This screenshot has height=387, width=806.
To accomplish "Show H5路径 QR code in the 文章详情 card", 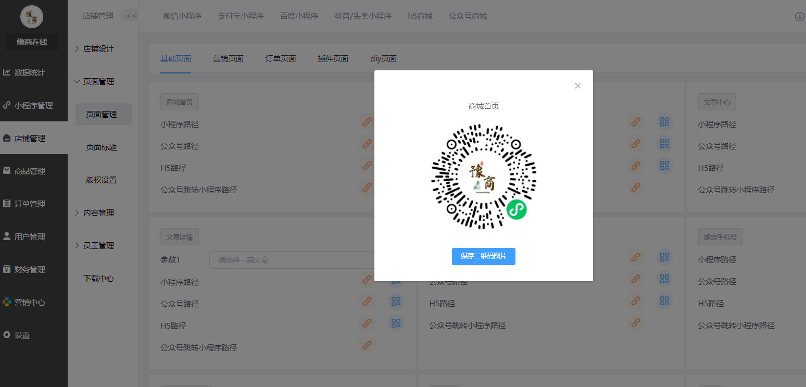I will coord(396,323).
